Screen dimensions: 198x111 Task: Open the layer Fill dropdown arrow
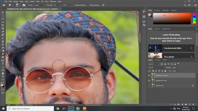pos(178,71)
